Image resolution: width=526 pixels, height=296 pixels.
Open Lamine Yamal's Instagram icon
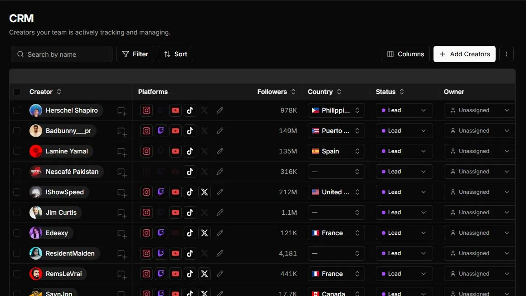pyautogui.click(x=146, y=151)
